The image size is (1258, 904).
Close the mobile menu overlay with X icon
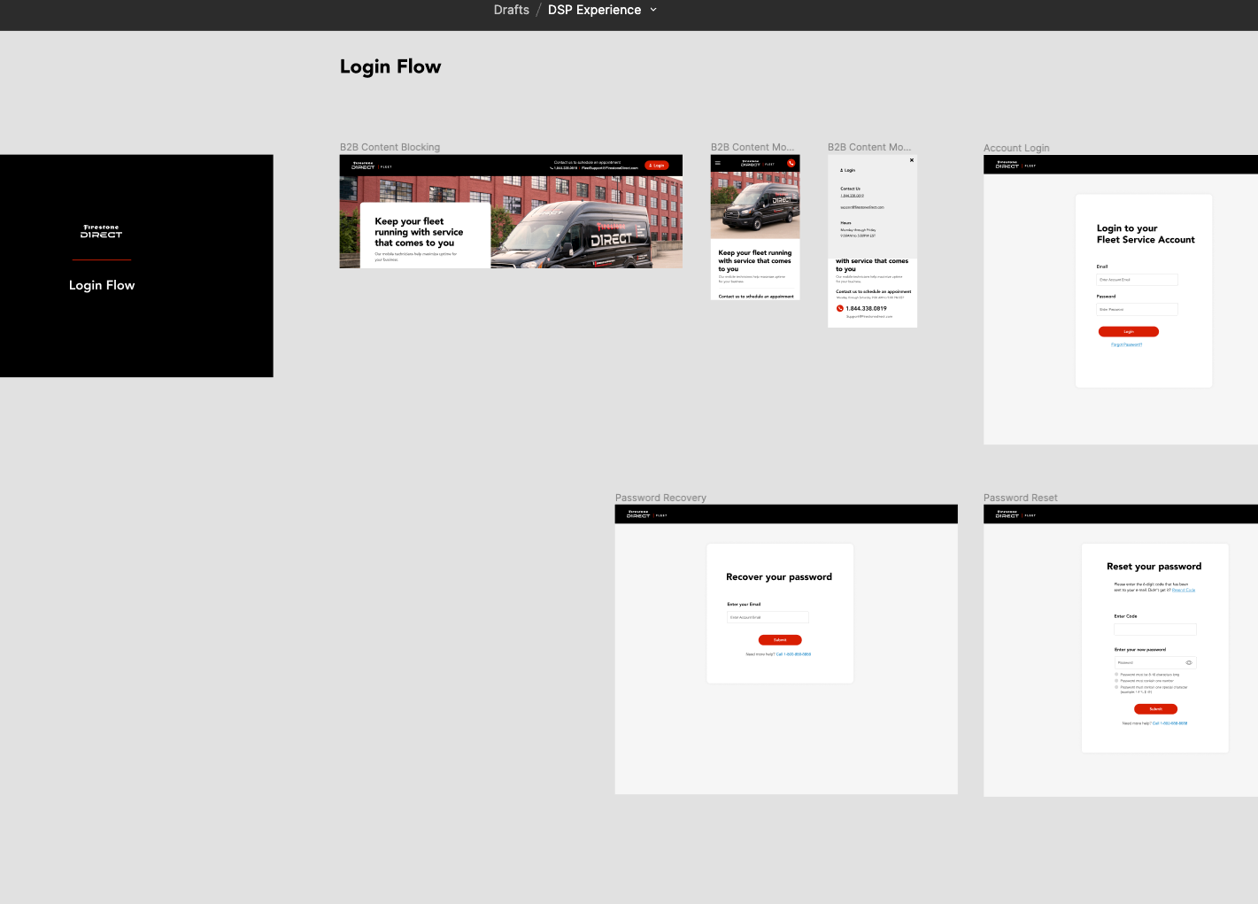pyautogui.click(x=912, y=160)
